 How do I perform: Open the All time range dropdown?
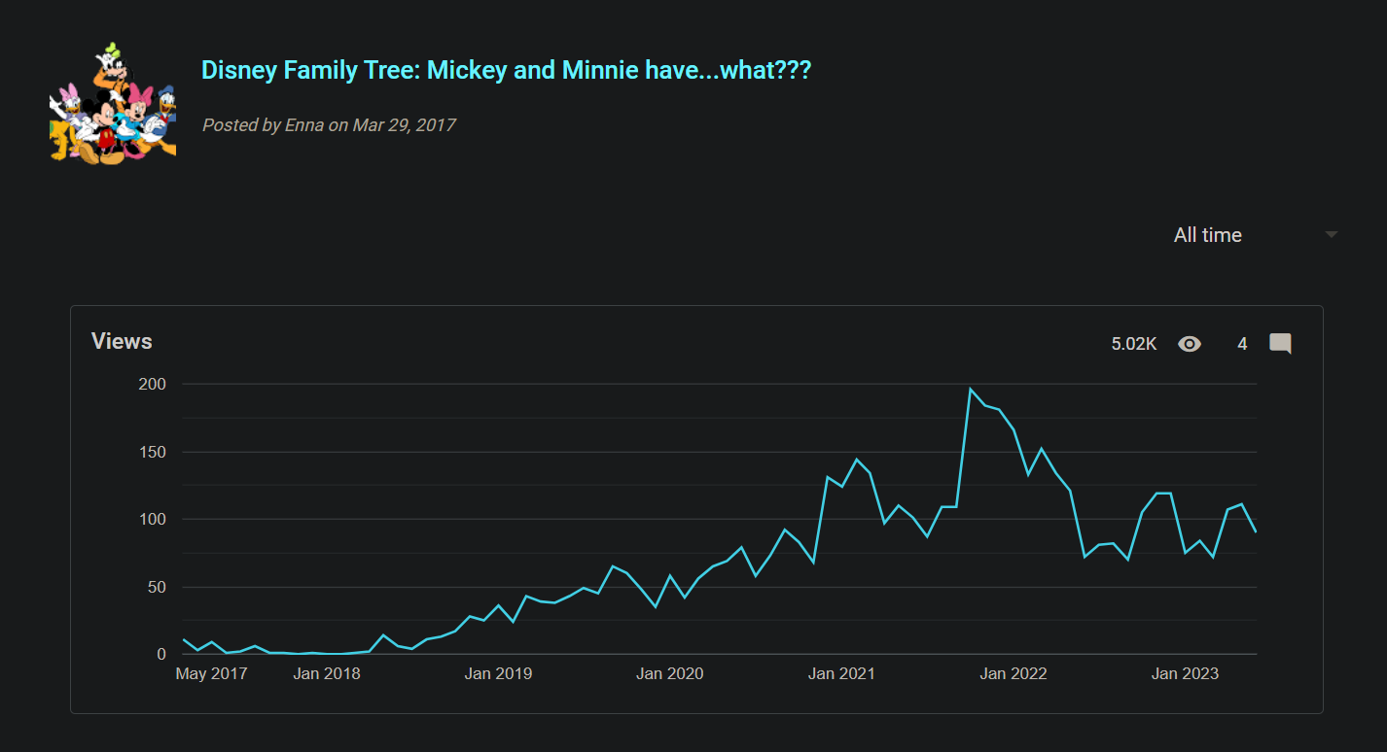point(1208,235)
